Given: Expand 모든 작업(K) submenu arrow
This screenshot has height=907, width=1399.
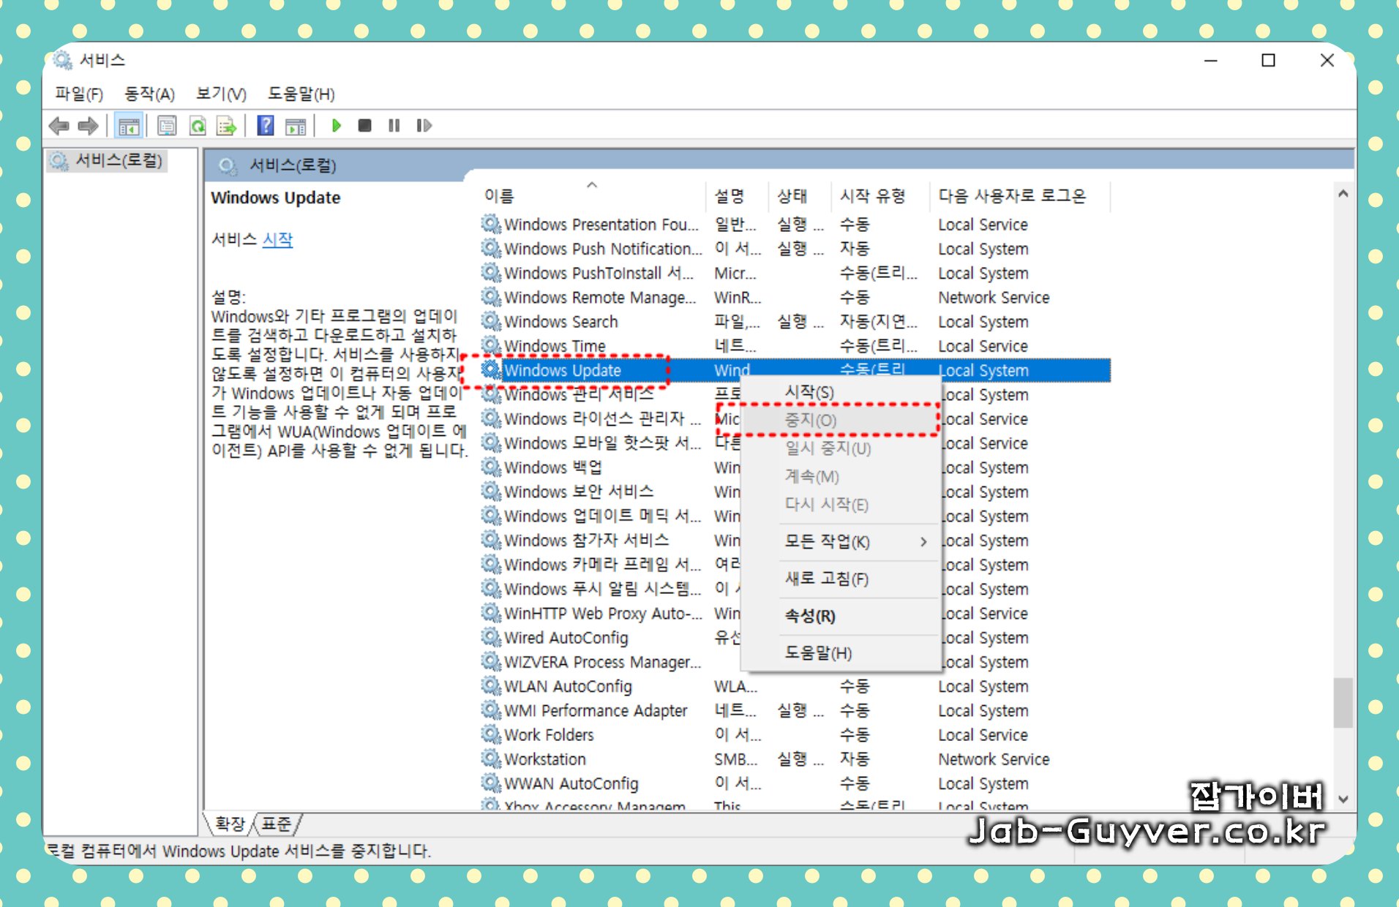Looking at the screenshot, I should tap(923, 541).
